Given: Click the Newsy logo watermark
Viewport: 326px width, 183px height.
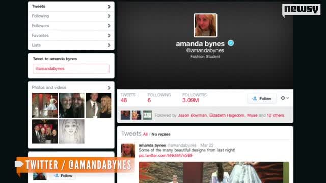Looking at the screenshot, I should click(301, 10).
